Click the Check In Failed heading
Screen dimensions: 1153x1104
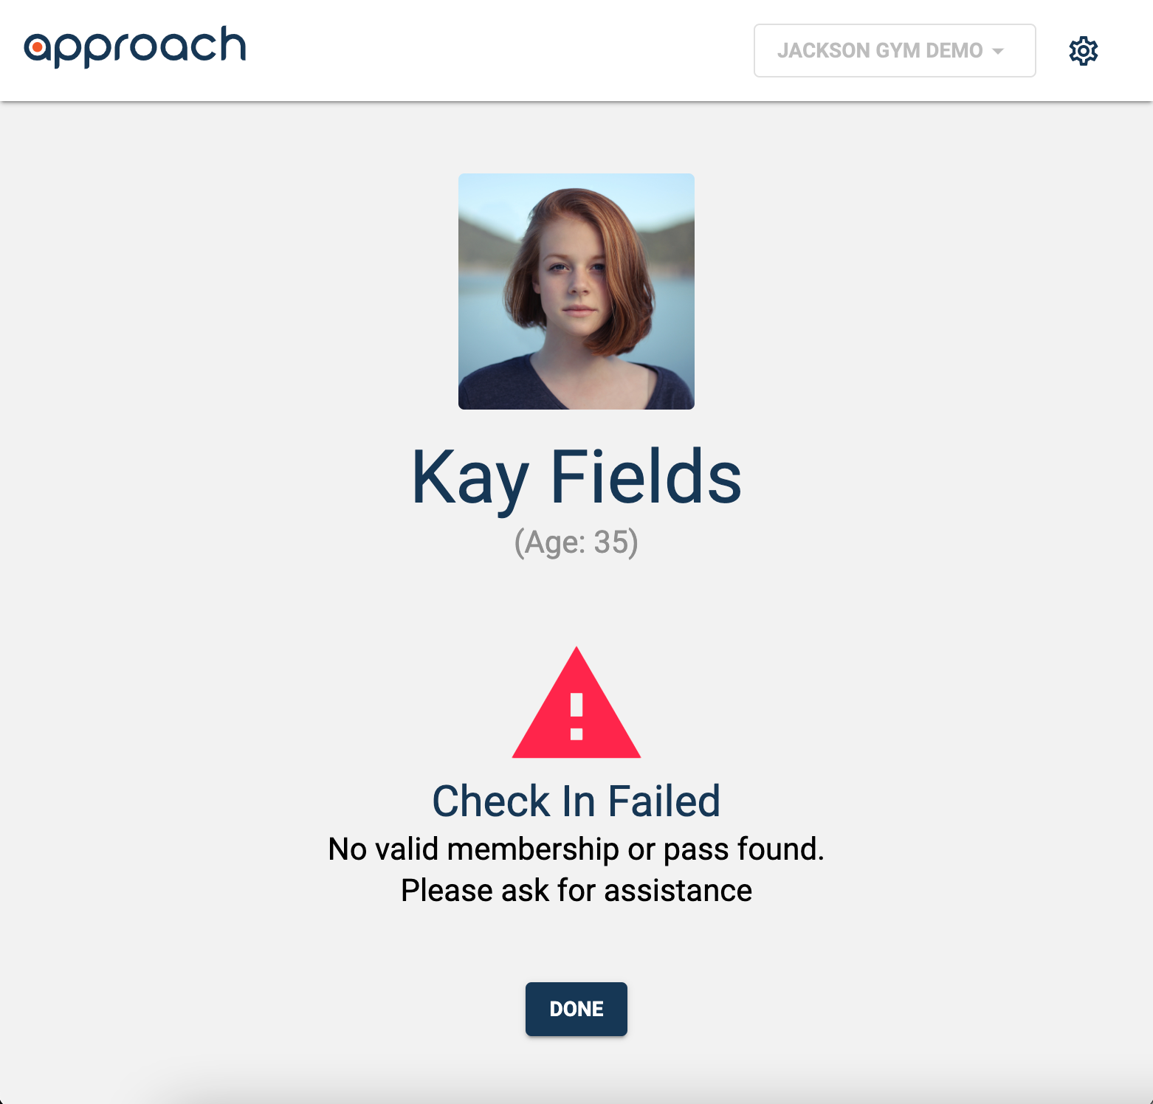(576, 801)
